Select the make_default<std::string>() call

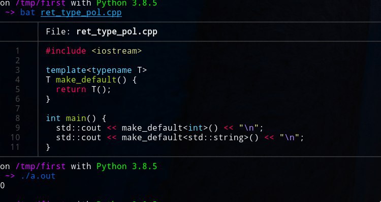coord(190,138)
